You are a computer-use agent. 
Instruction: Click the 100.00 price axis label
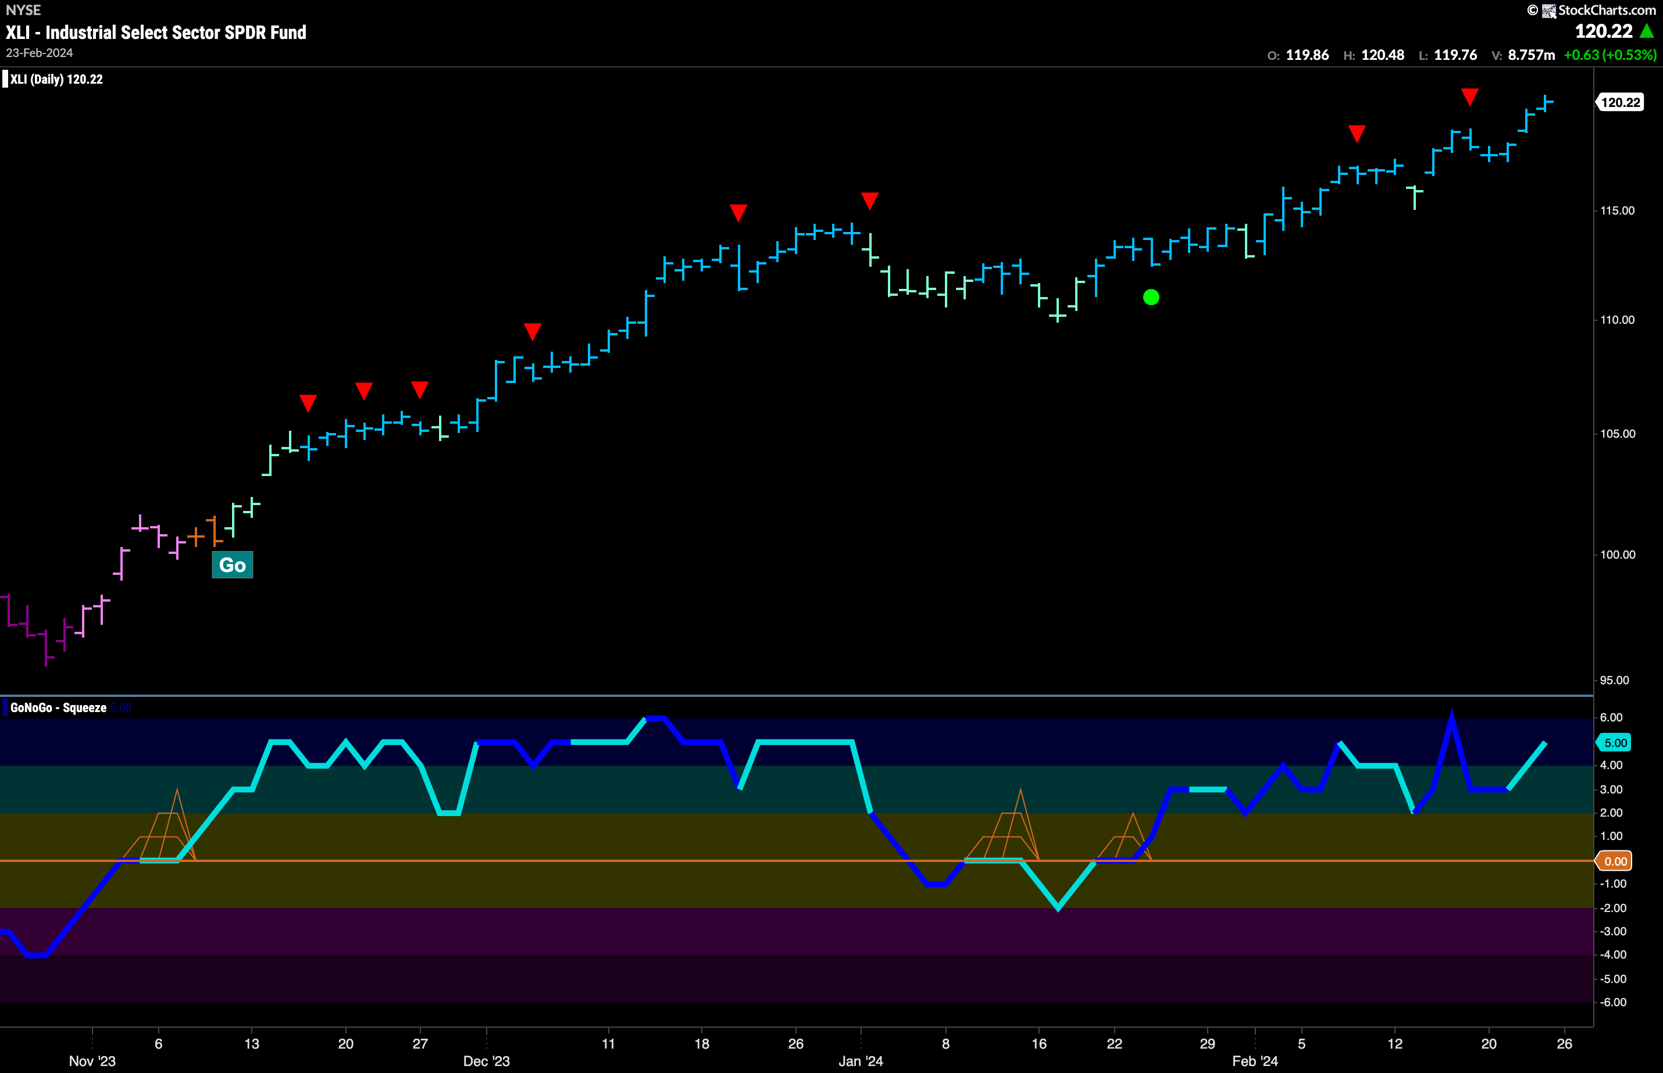pyautogui.click(x=1617, y=555)
